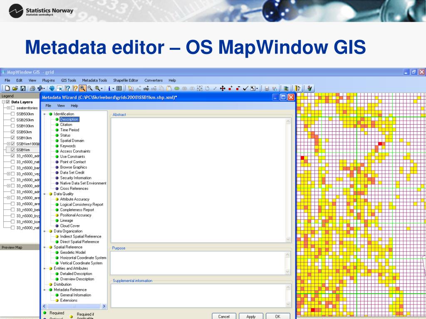Toggle the SSB1km1999 layer checkbox
The height and width of the screenshot is (319, 426).
13,144
